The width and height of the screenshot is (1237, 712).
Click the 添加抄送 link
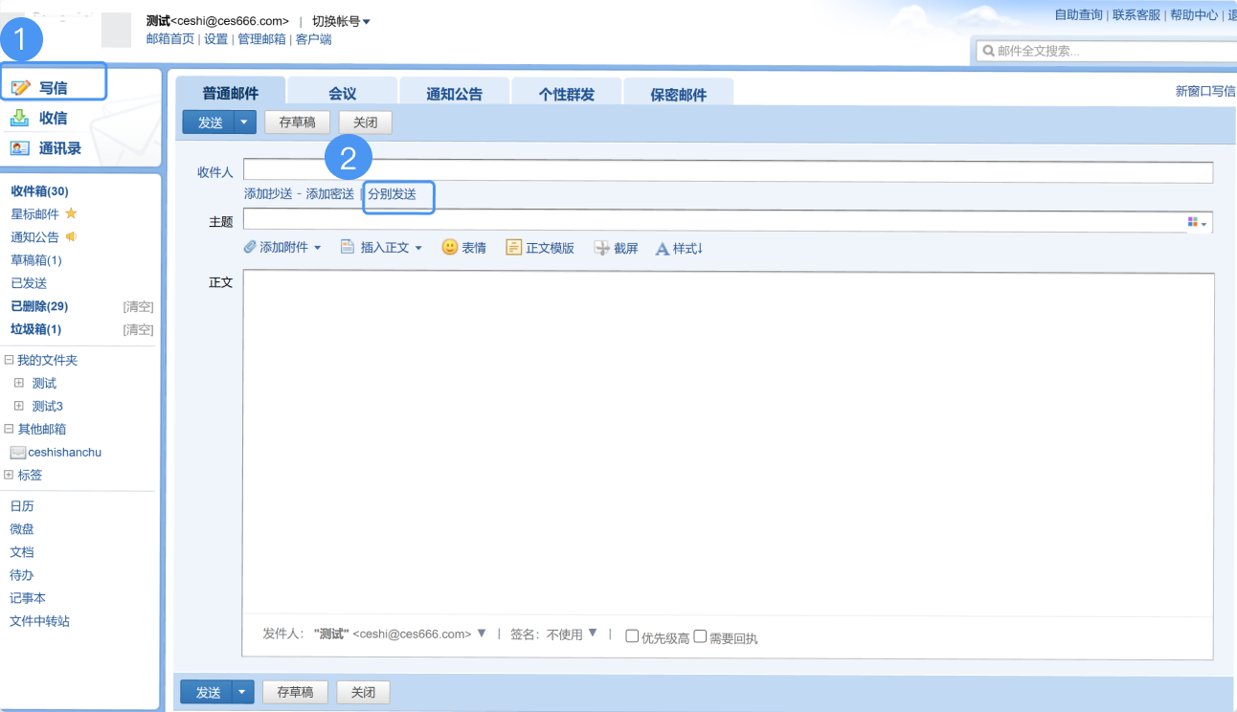coord(268,194)
